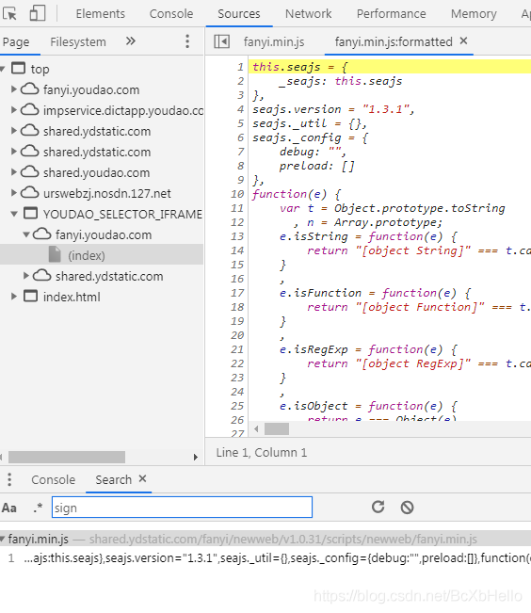Screen dimensions: 531x613
Task: Click line number 17 in gutter
Action: [237, 293]
